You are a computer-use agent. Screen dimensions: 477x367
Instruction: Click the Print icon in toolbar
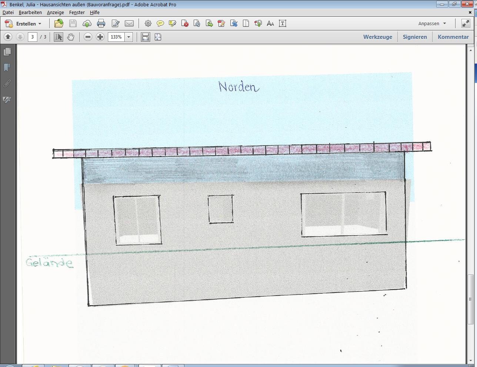101,24
